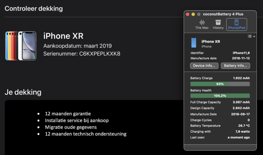Click the Battery Health 104,2% bar
Image resolution: width=263 pixels, height=155 pixels.
220,96
